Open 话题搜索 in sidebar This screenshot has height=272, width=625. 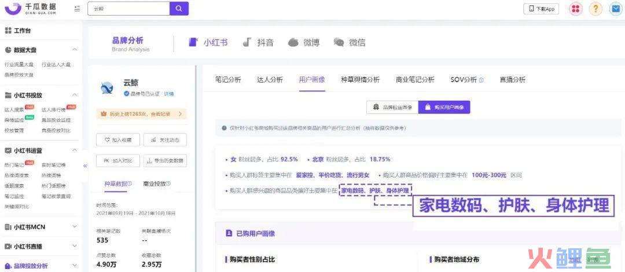tap(14, 185)
